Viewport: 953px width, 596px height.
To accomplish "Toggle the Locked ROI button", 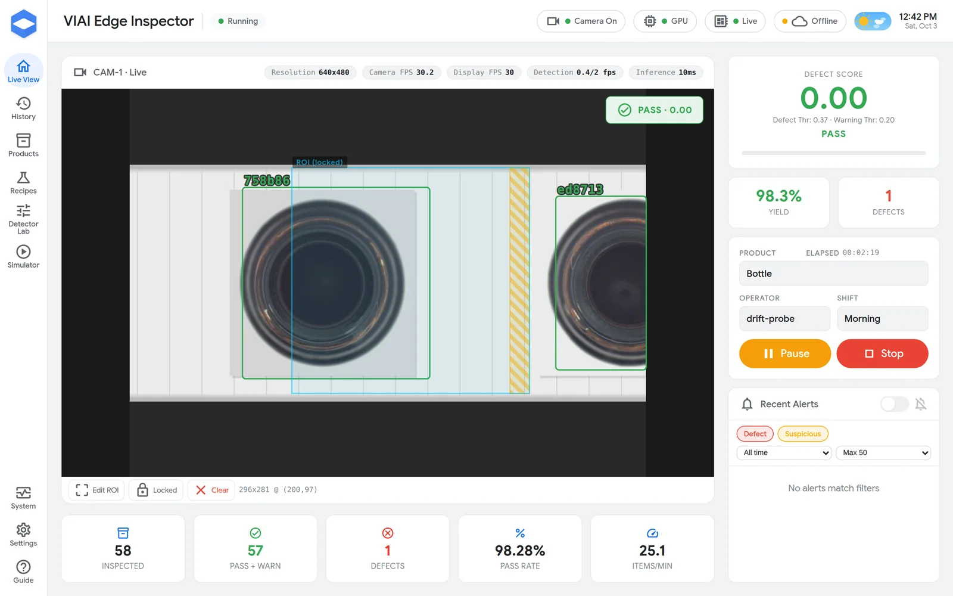I will pos(157,490).
